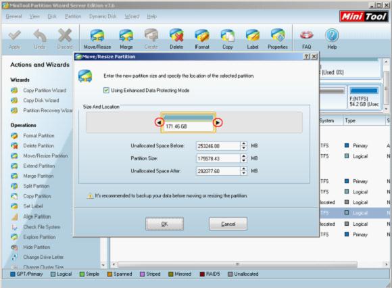Increase Unallocated Space Before value
The image size is (392, 288).
pos(243,144)
